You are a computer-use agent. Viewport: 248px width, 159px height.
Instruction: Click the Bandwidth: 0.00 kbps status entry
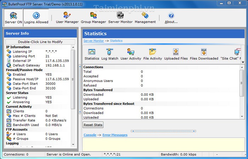(x=179, y=154)
